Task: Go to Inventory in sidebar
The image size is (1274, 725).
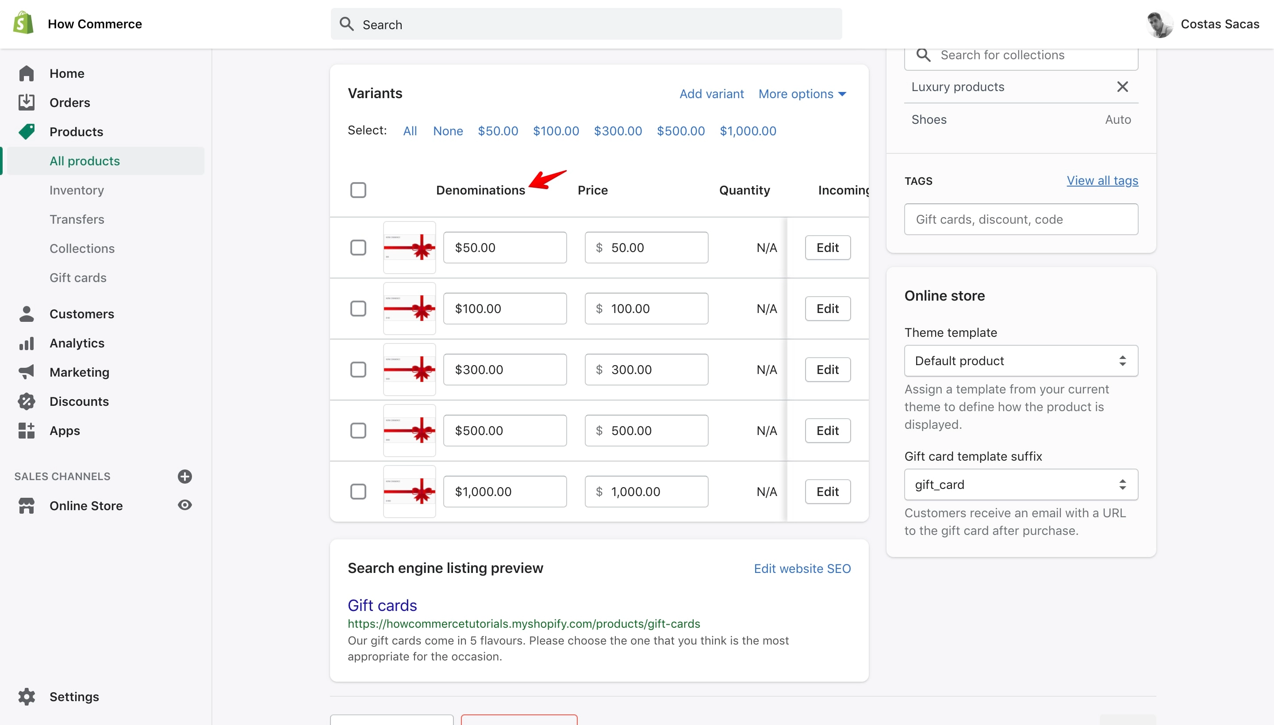Action: pos(77,190)
